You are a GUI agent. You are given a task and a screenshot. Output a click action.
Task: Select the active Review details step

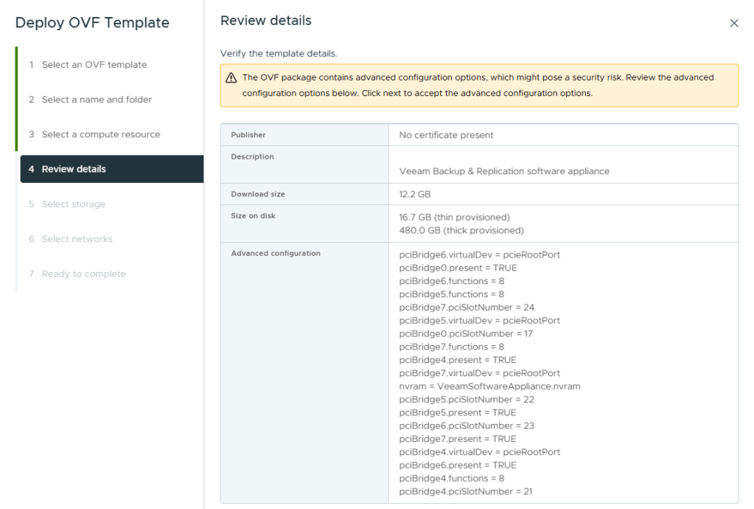tap(74, 169)
